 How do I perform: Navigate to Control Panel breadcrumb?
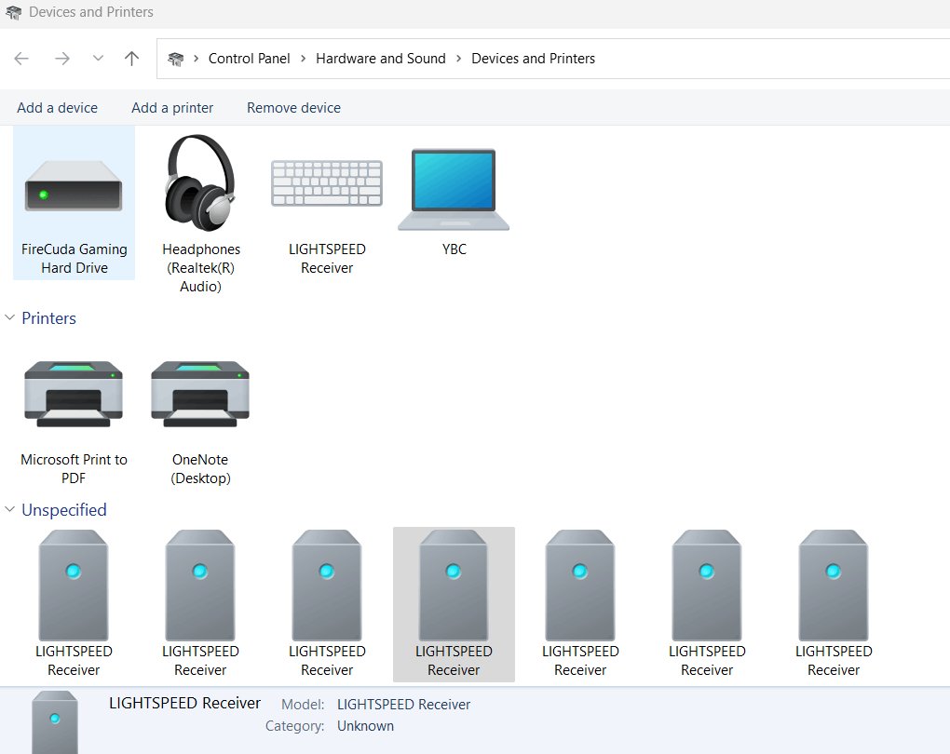[250, 58]
